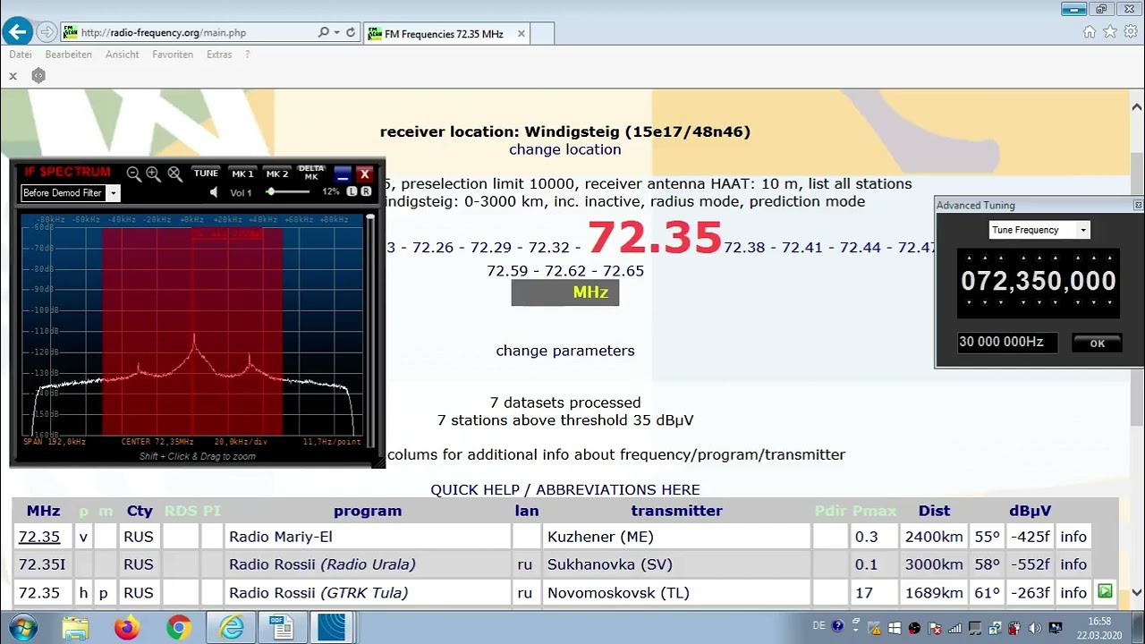The image size is (1145, 644).
Task: Click the TUNE button in IF Spectrum
Action: [x=206, y=174]
